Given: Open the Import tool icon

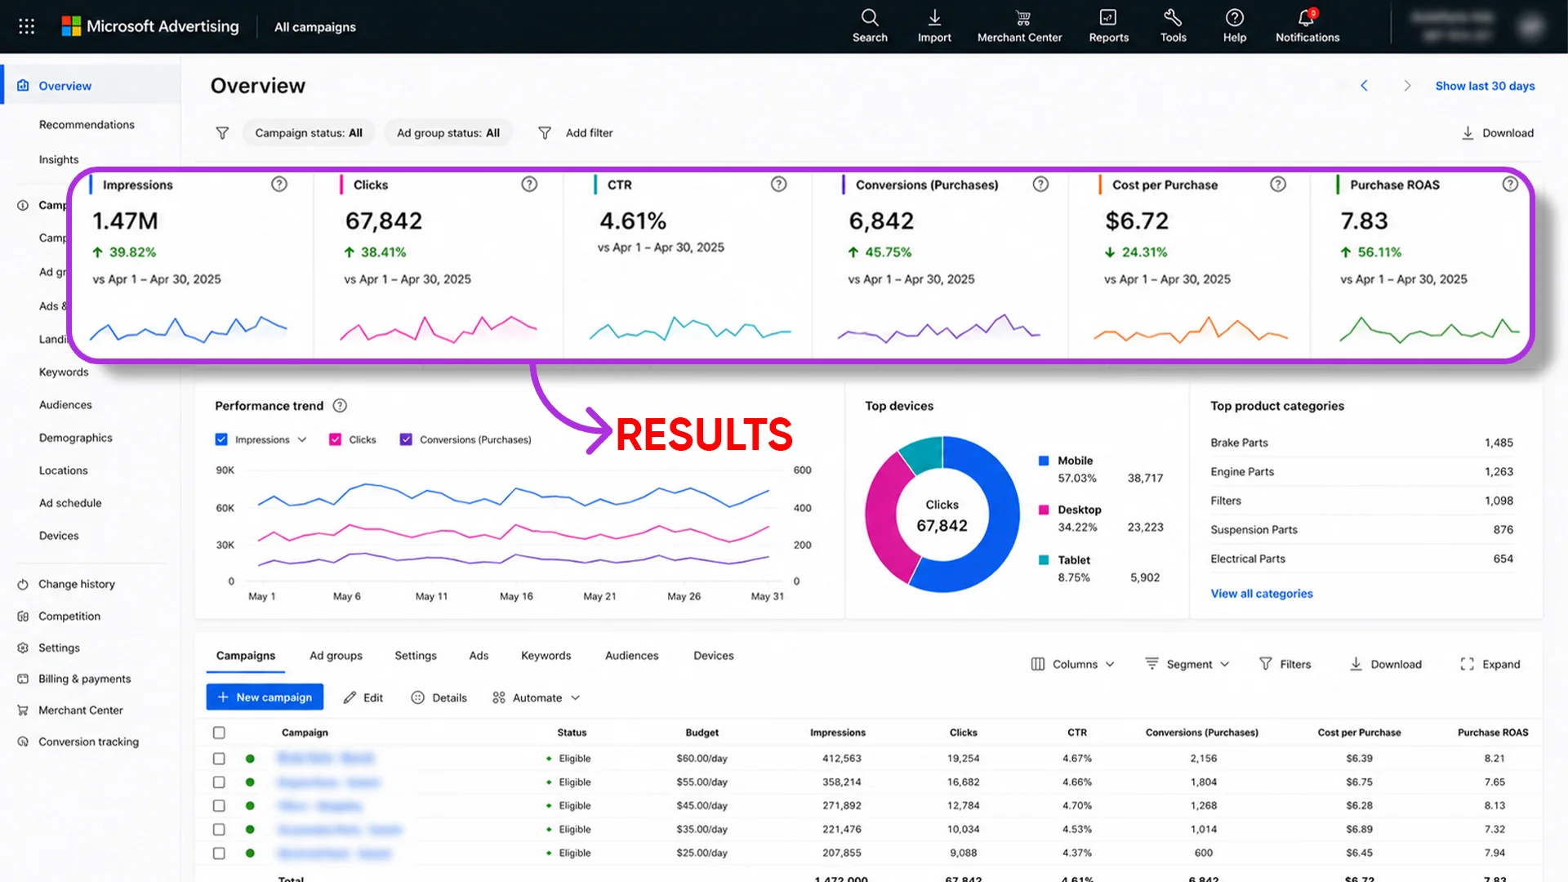Looking at the screenshot, I should pos(934,26).
